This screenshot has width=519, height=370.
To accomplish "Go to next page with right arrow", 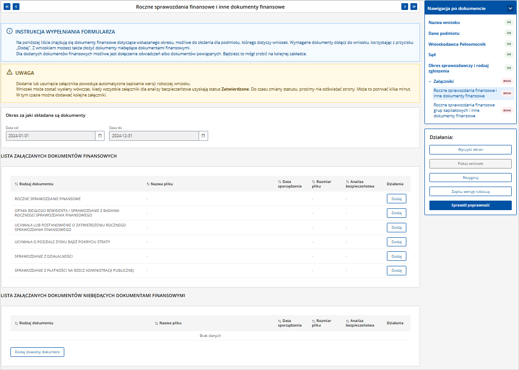I will pos(405,7).
